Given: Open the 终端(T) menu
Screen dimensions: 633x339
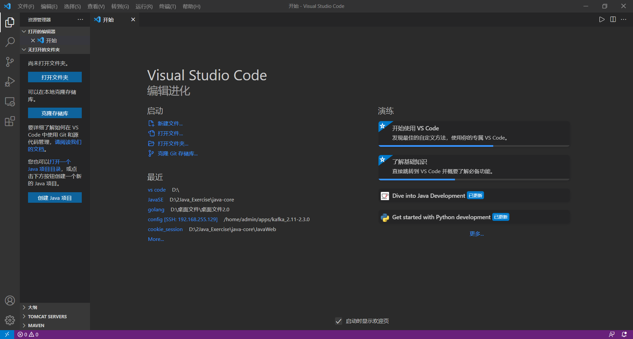Looking at the screenshot, I should pyautogui.click(x=167, y=6).
